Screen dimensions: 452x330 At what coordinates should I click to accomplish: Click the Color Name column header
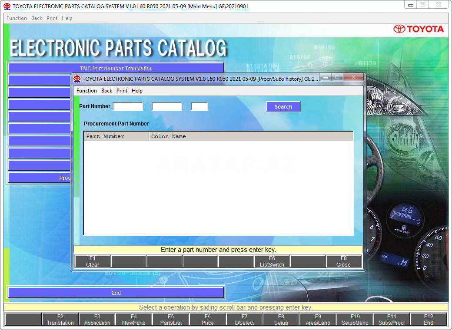click(251, 136)
